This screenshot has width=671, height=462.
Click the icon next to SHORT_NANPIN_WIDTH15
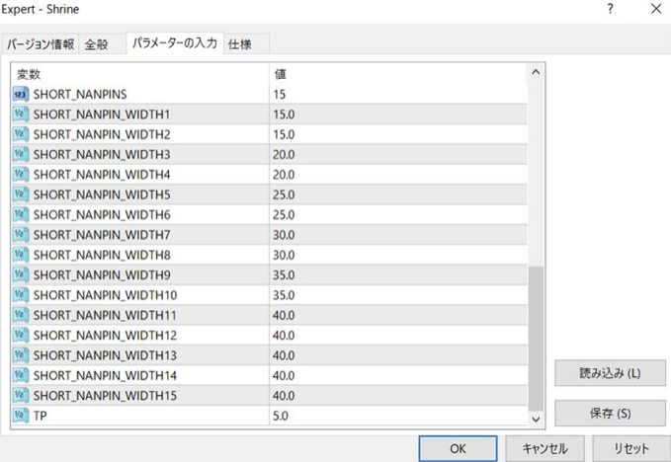[21, 396]
